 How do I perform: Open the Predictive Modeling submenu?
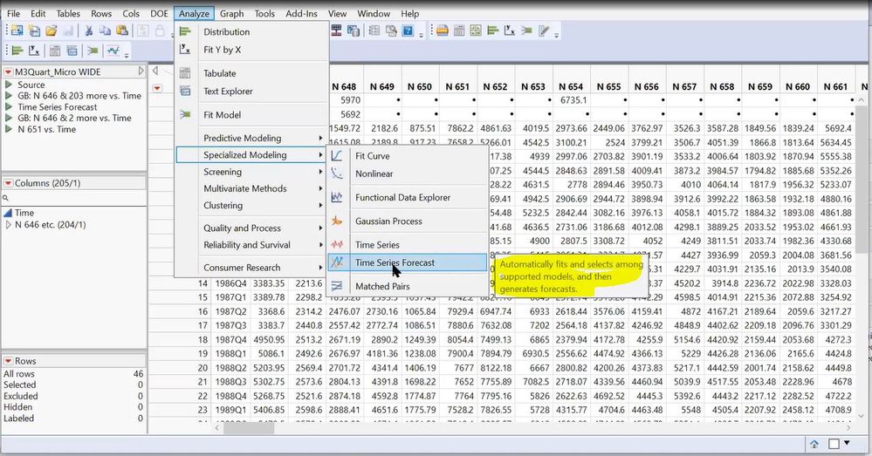point(243,138)
